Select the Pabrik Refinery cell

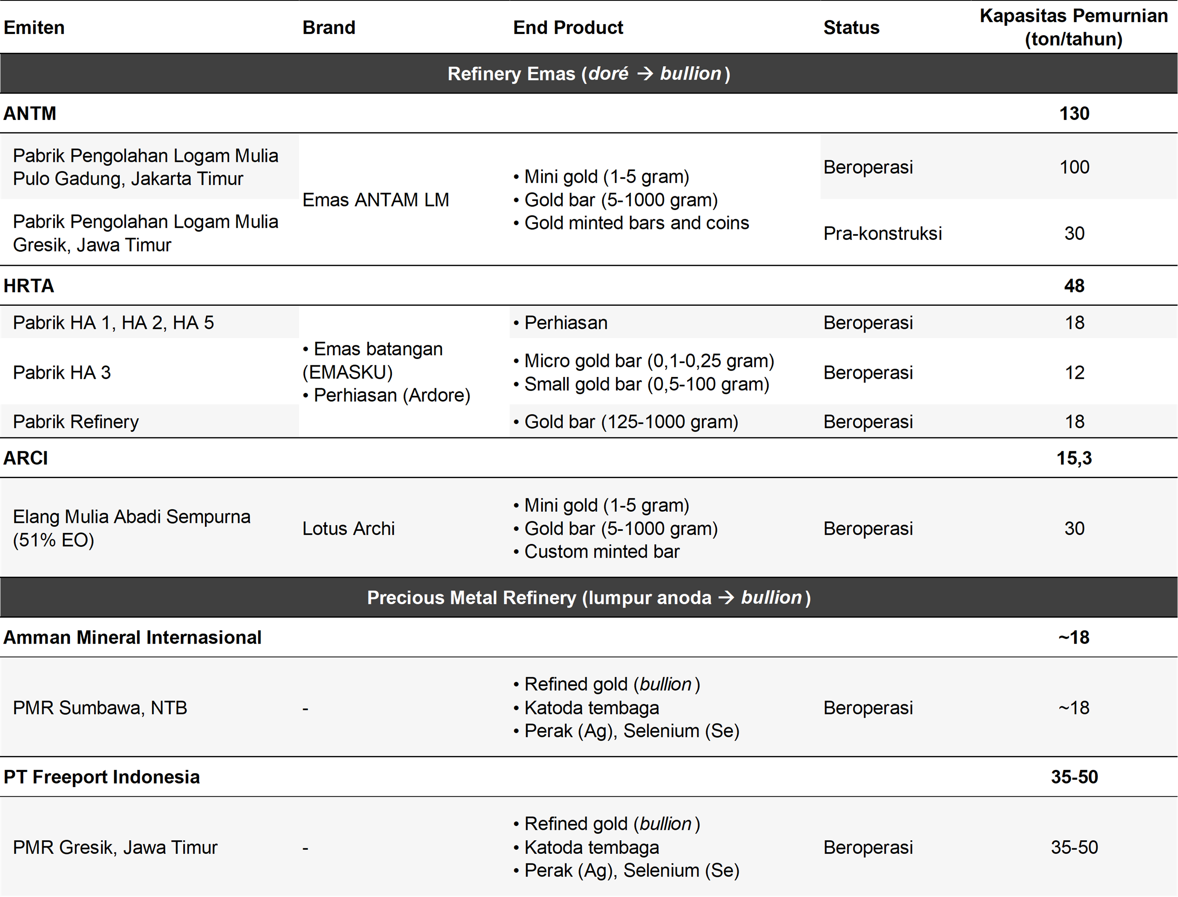(76, 422)
